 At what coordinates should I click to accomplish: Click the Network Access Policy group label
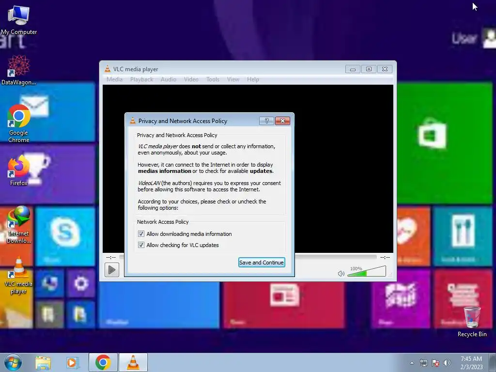163,222
